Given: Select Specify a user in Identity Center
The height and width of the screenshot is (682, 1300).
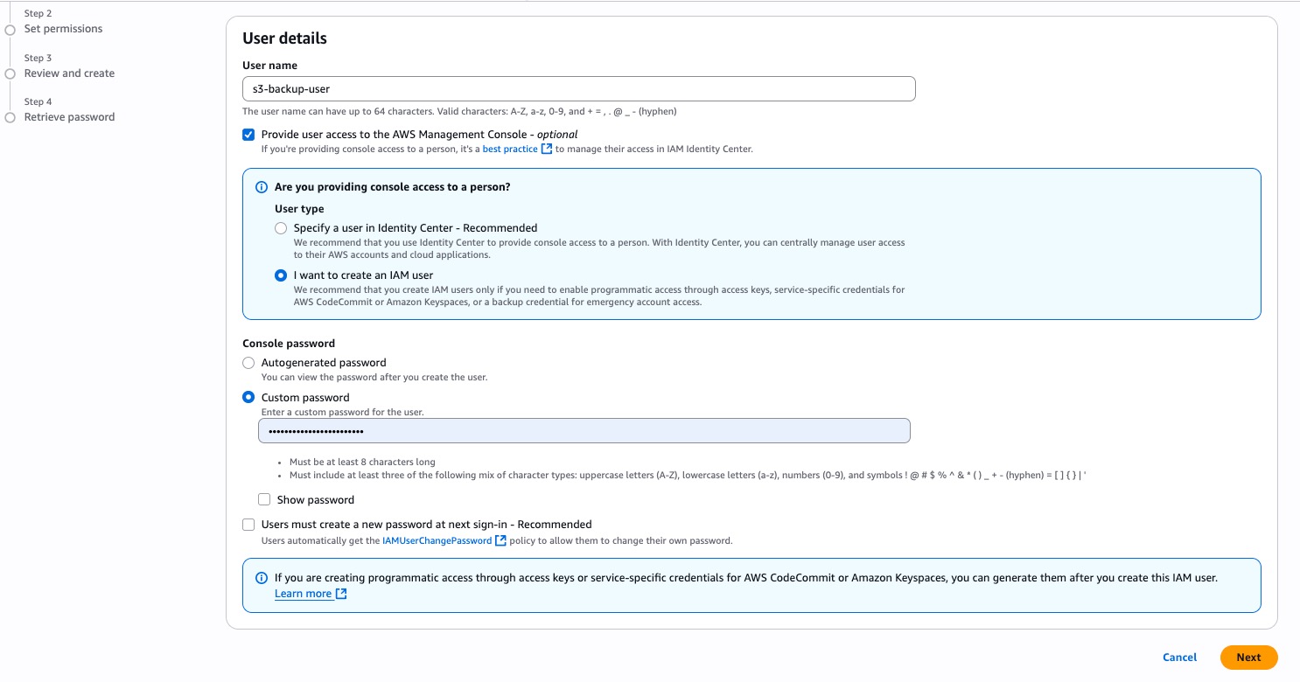Looking at the screenshot, I should 281,228.
